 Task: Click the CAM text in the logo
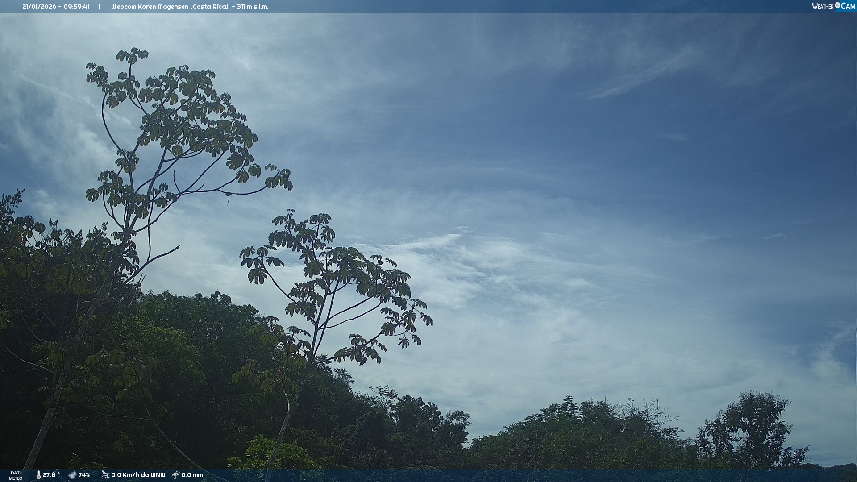click(x=848, y=6)
